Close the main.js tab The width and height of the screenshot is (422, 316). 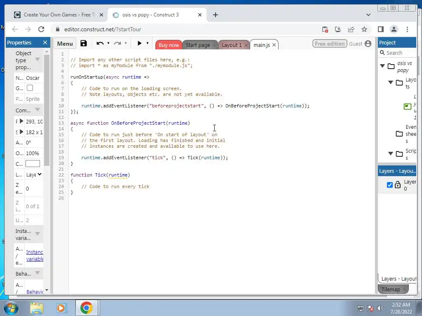point(274,45)
